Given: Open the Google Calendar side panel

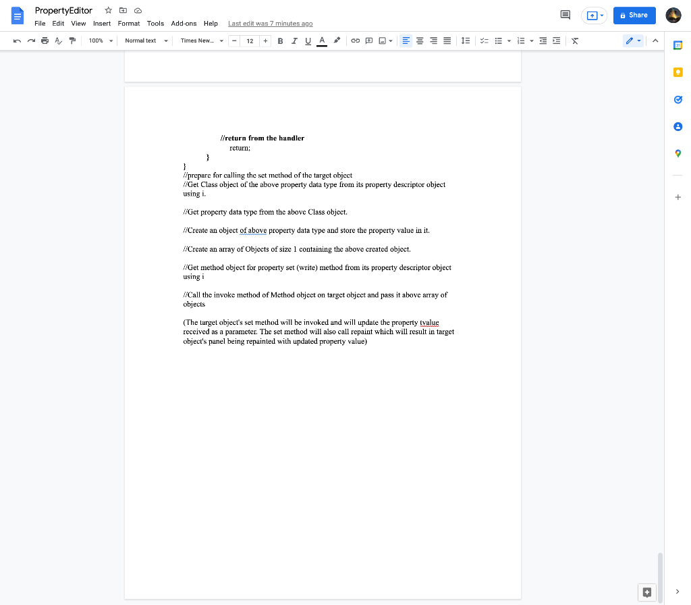Looking at the screenshot, I should point(678,45).
